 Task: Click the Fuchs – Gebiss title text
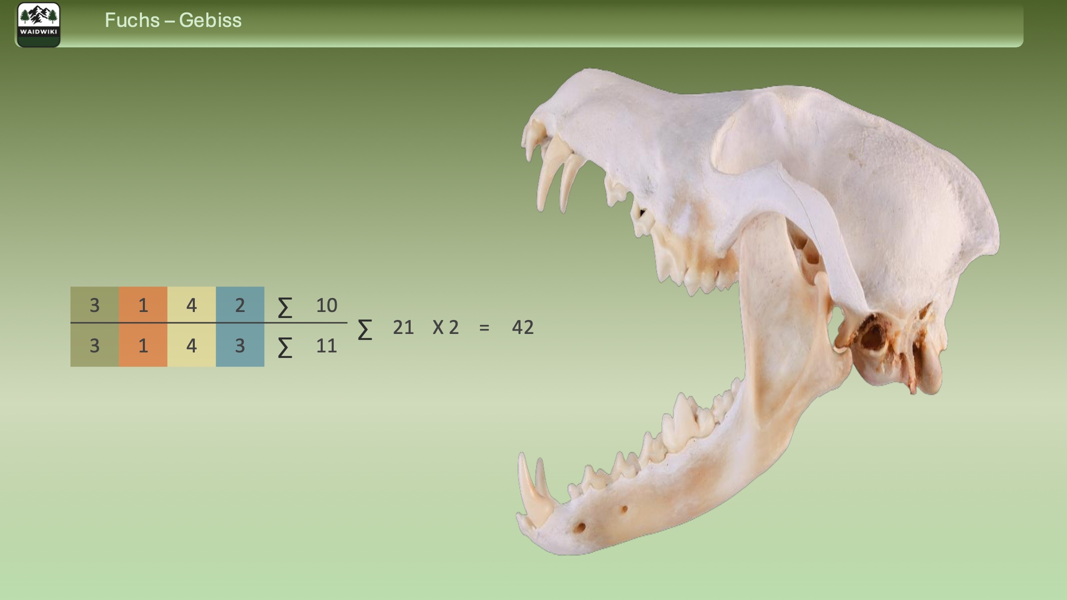coord(173,20)
